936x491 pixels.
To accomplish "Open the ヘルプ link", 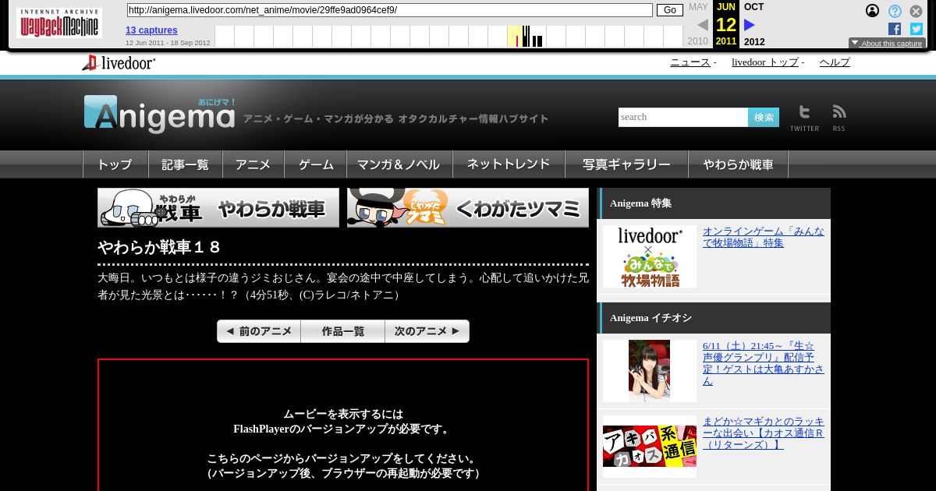I will pyautogui.click(x=835, y=62).
